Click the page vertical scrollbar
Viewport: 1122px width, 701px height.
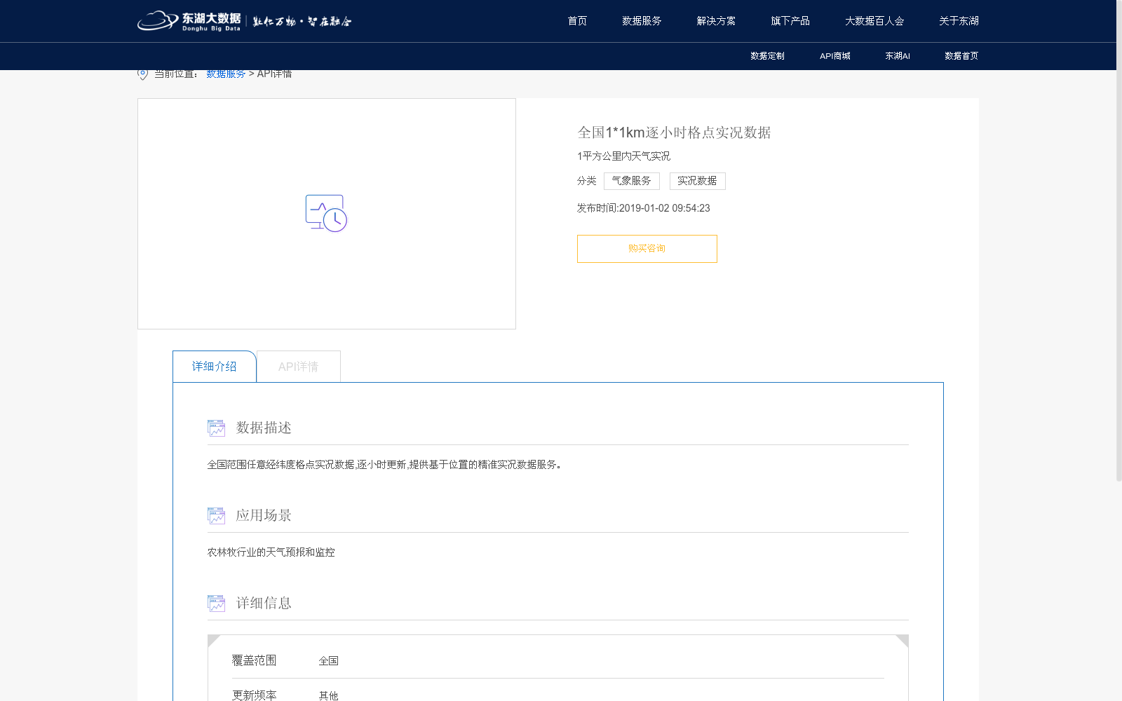point(1119,240)
